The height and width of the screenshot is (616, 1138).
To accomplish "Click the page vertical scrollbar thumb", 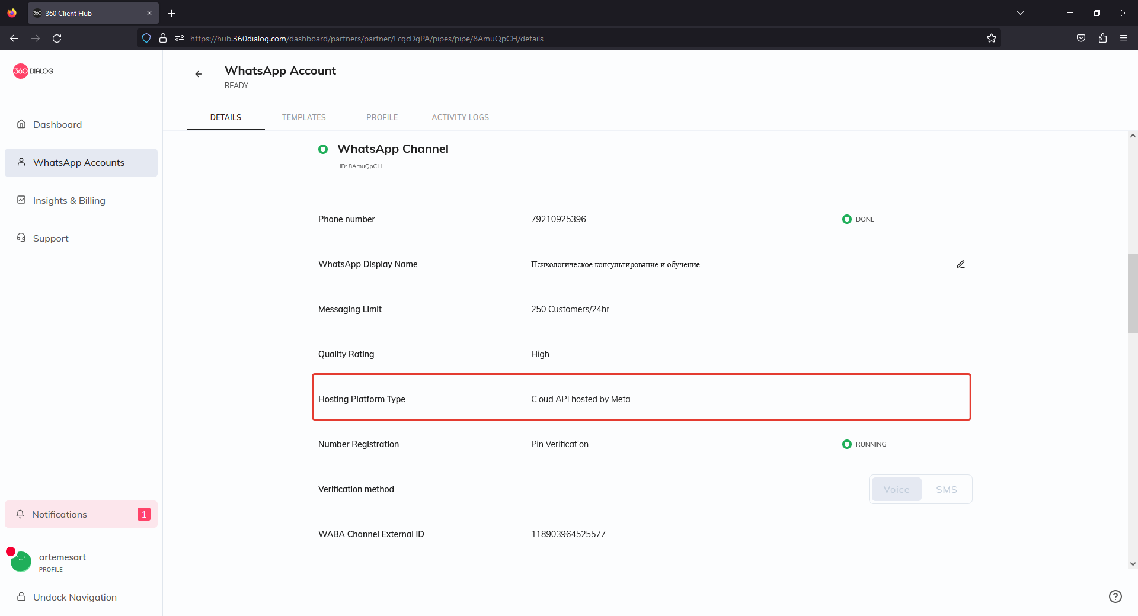I will pos(1133,293).
